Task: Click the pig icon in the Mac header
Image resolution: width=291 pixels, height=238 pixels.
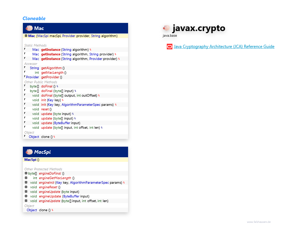Action: coord(29,28)
